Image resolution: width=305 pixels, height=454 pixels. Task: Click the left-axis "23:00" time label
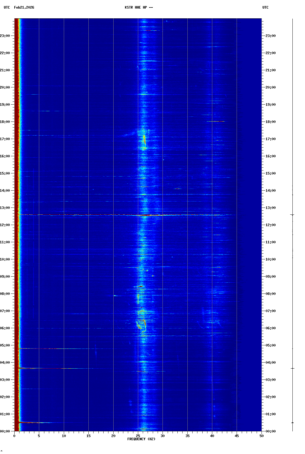pos(5,36)
